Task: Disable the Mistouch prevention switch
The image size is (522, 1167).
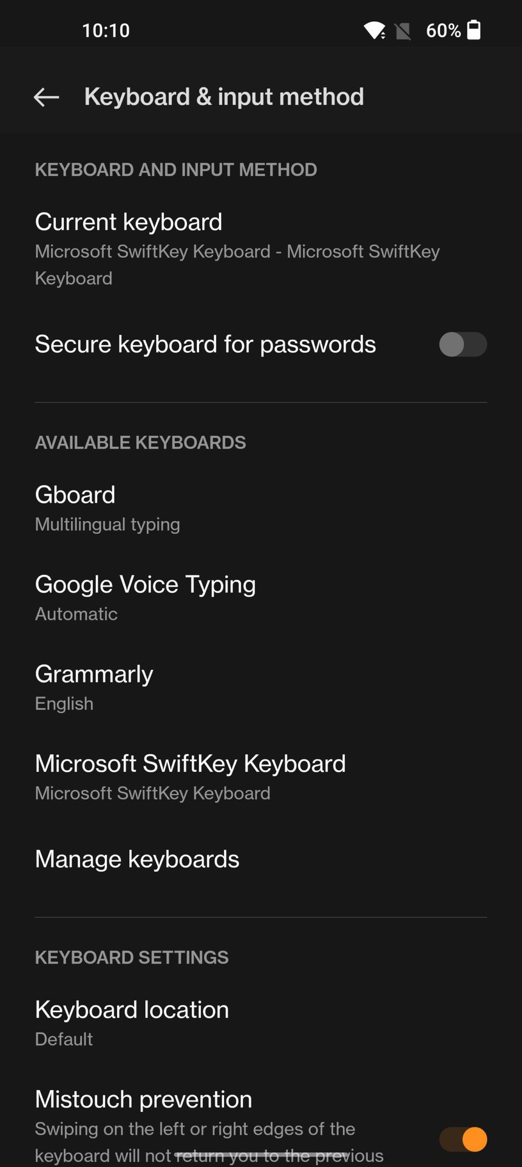Action: click(463, 1139)
